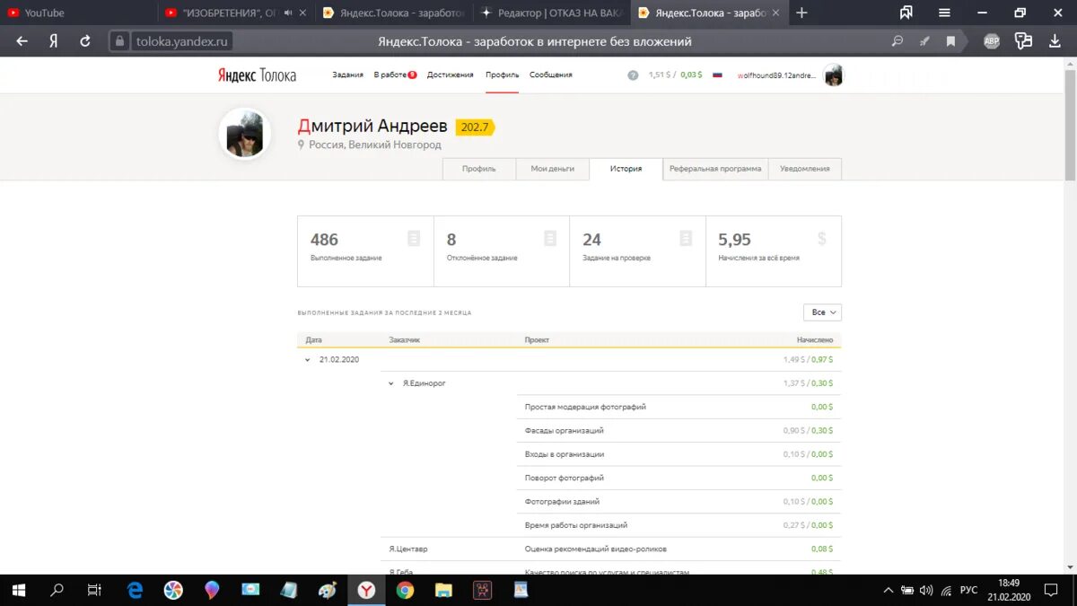
Task: Open the Уведомления tab
Action: click(805, 169)
